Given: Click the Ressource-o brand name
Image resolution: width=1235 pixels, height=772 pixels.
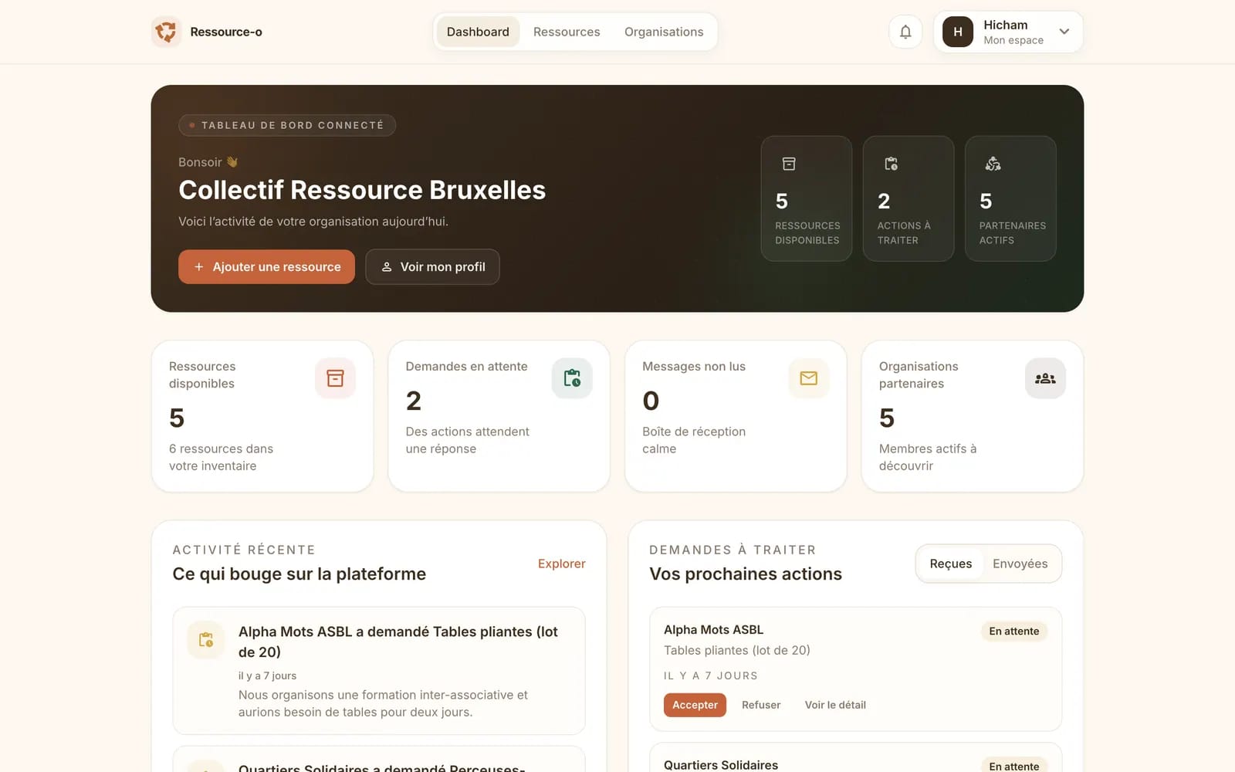Looking at the screenshot, I should 226,32.
